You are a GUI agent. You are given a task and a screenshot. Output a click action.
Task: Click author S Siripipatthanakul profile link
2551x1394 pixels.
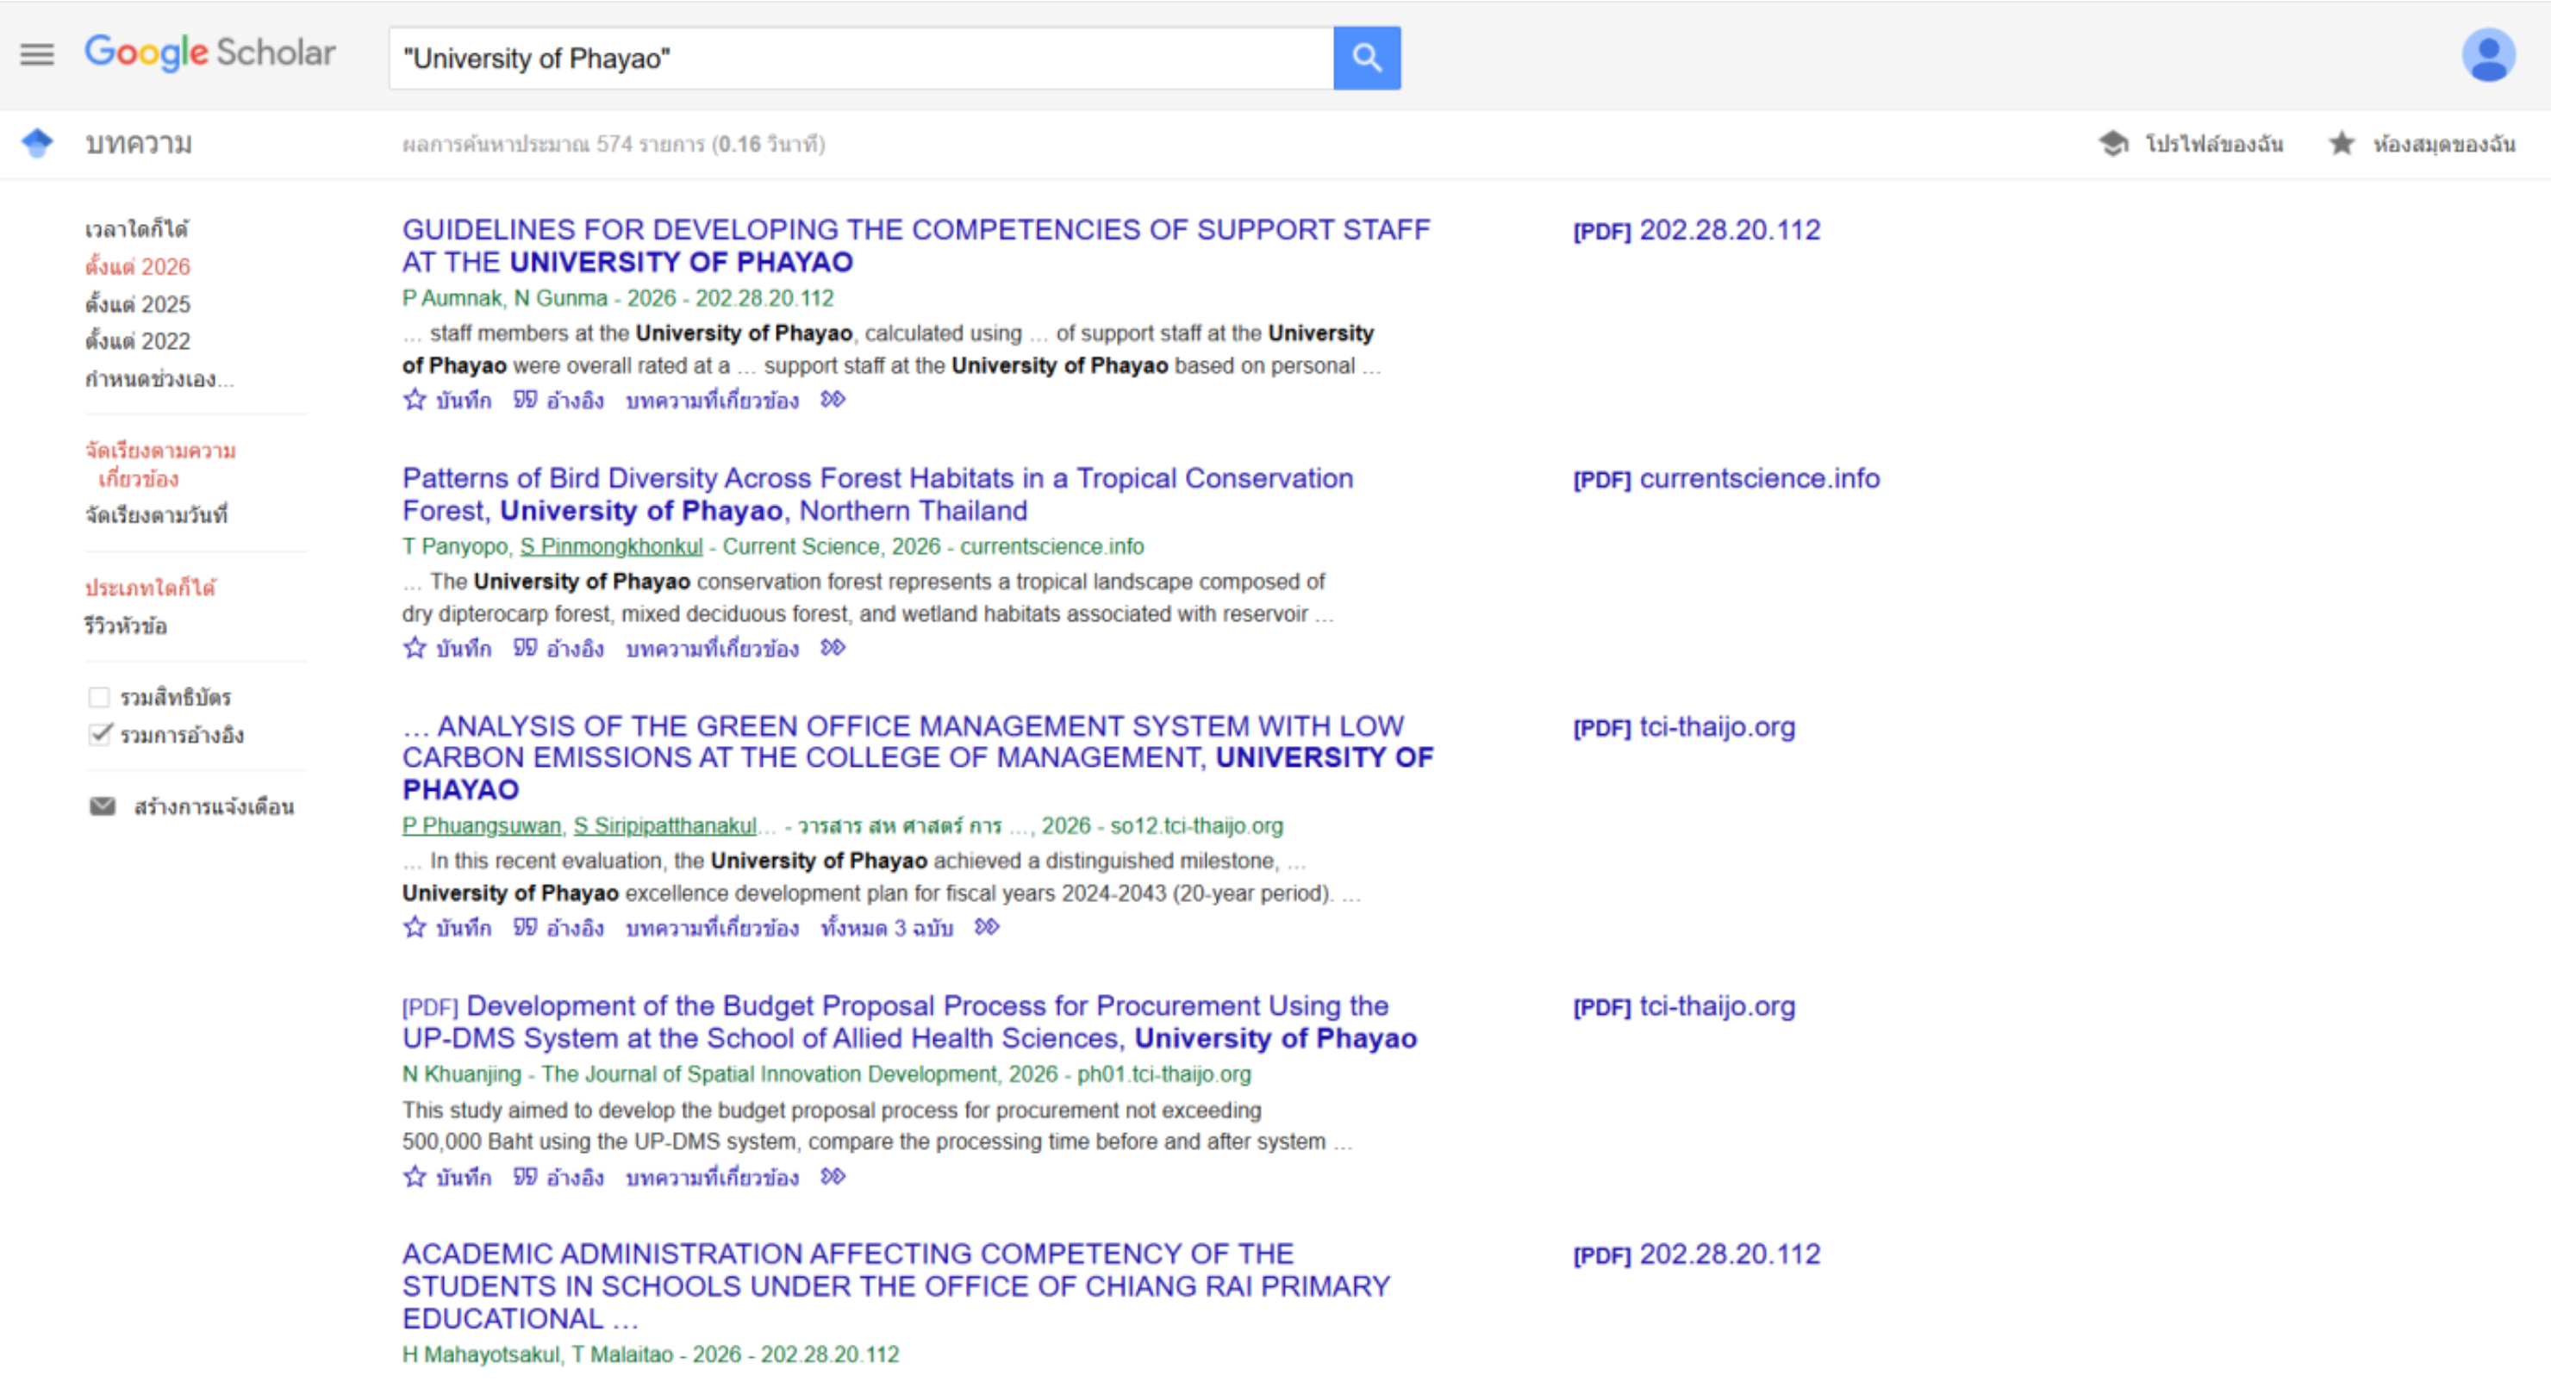(664, 825)
